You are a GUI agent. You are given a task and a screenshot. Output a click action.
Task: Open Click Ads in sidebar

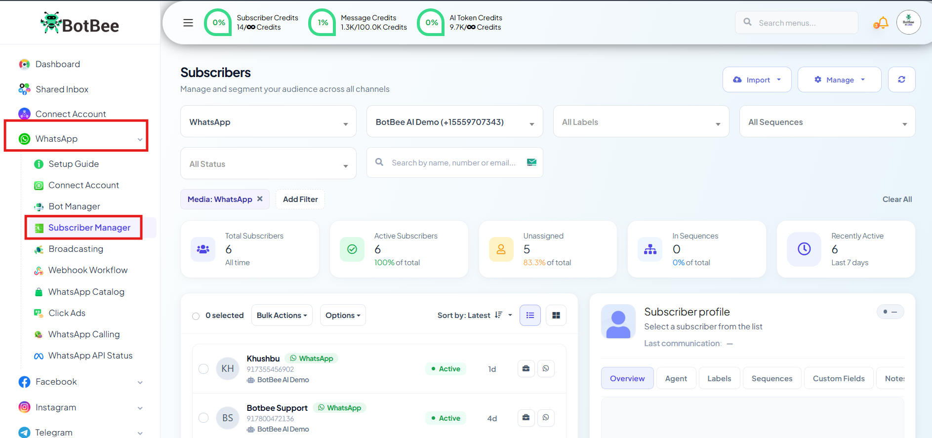(60, 313)
